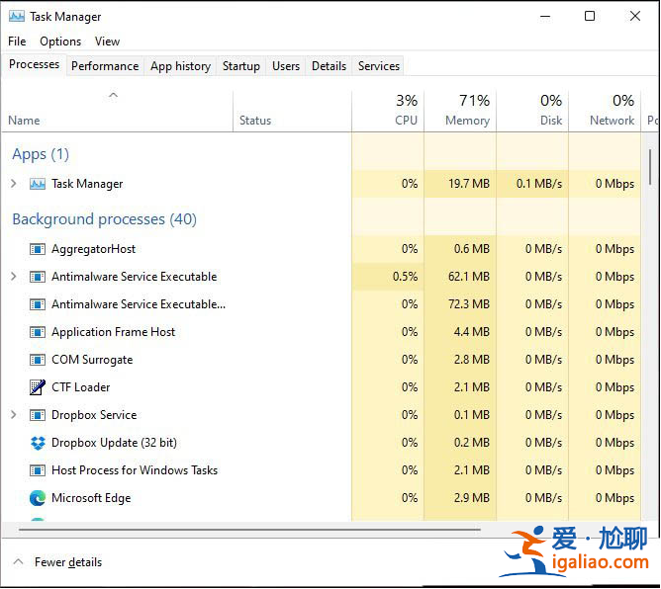
Task: Sort processes by Name column
Action: pyautogui.click(x=117, y=111)
